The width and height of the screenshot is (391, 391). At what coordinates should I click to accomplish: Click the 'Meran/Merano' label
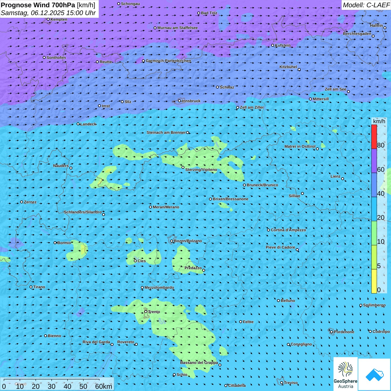pyautogui.click(x=166, y=207)
